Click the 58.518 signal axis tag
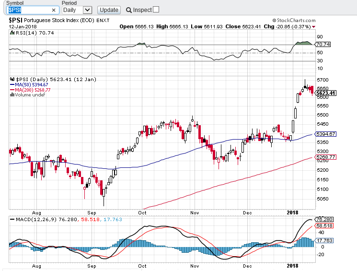357x271 pixels. point(324,226)
